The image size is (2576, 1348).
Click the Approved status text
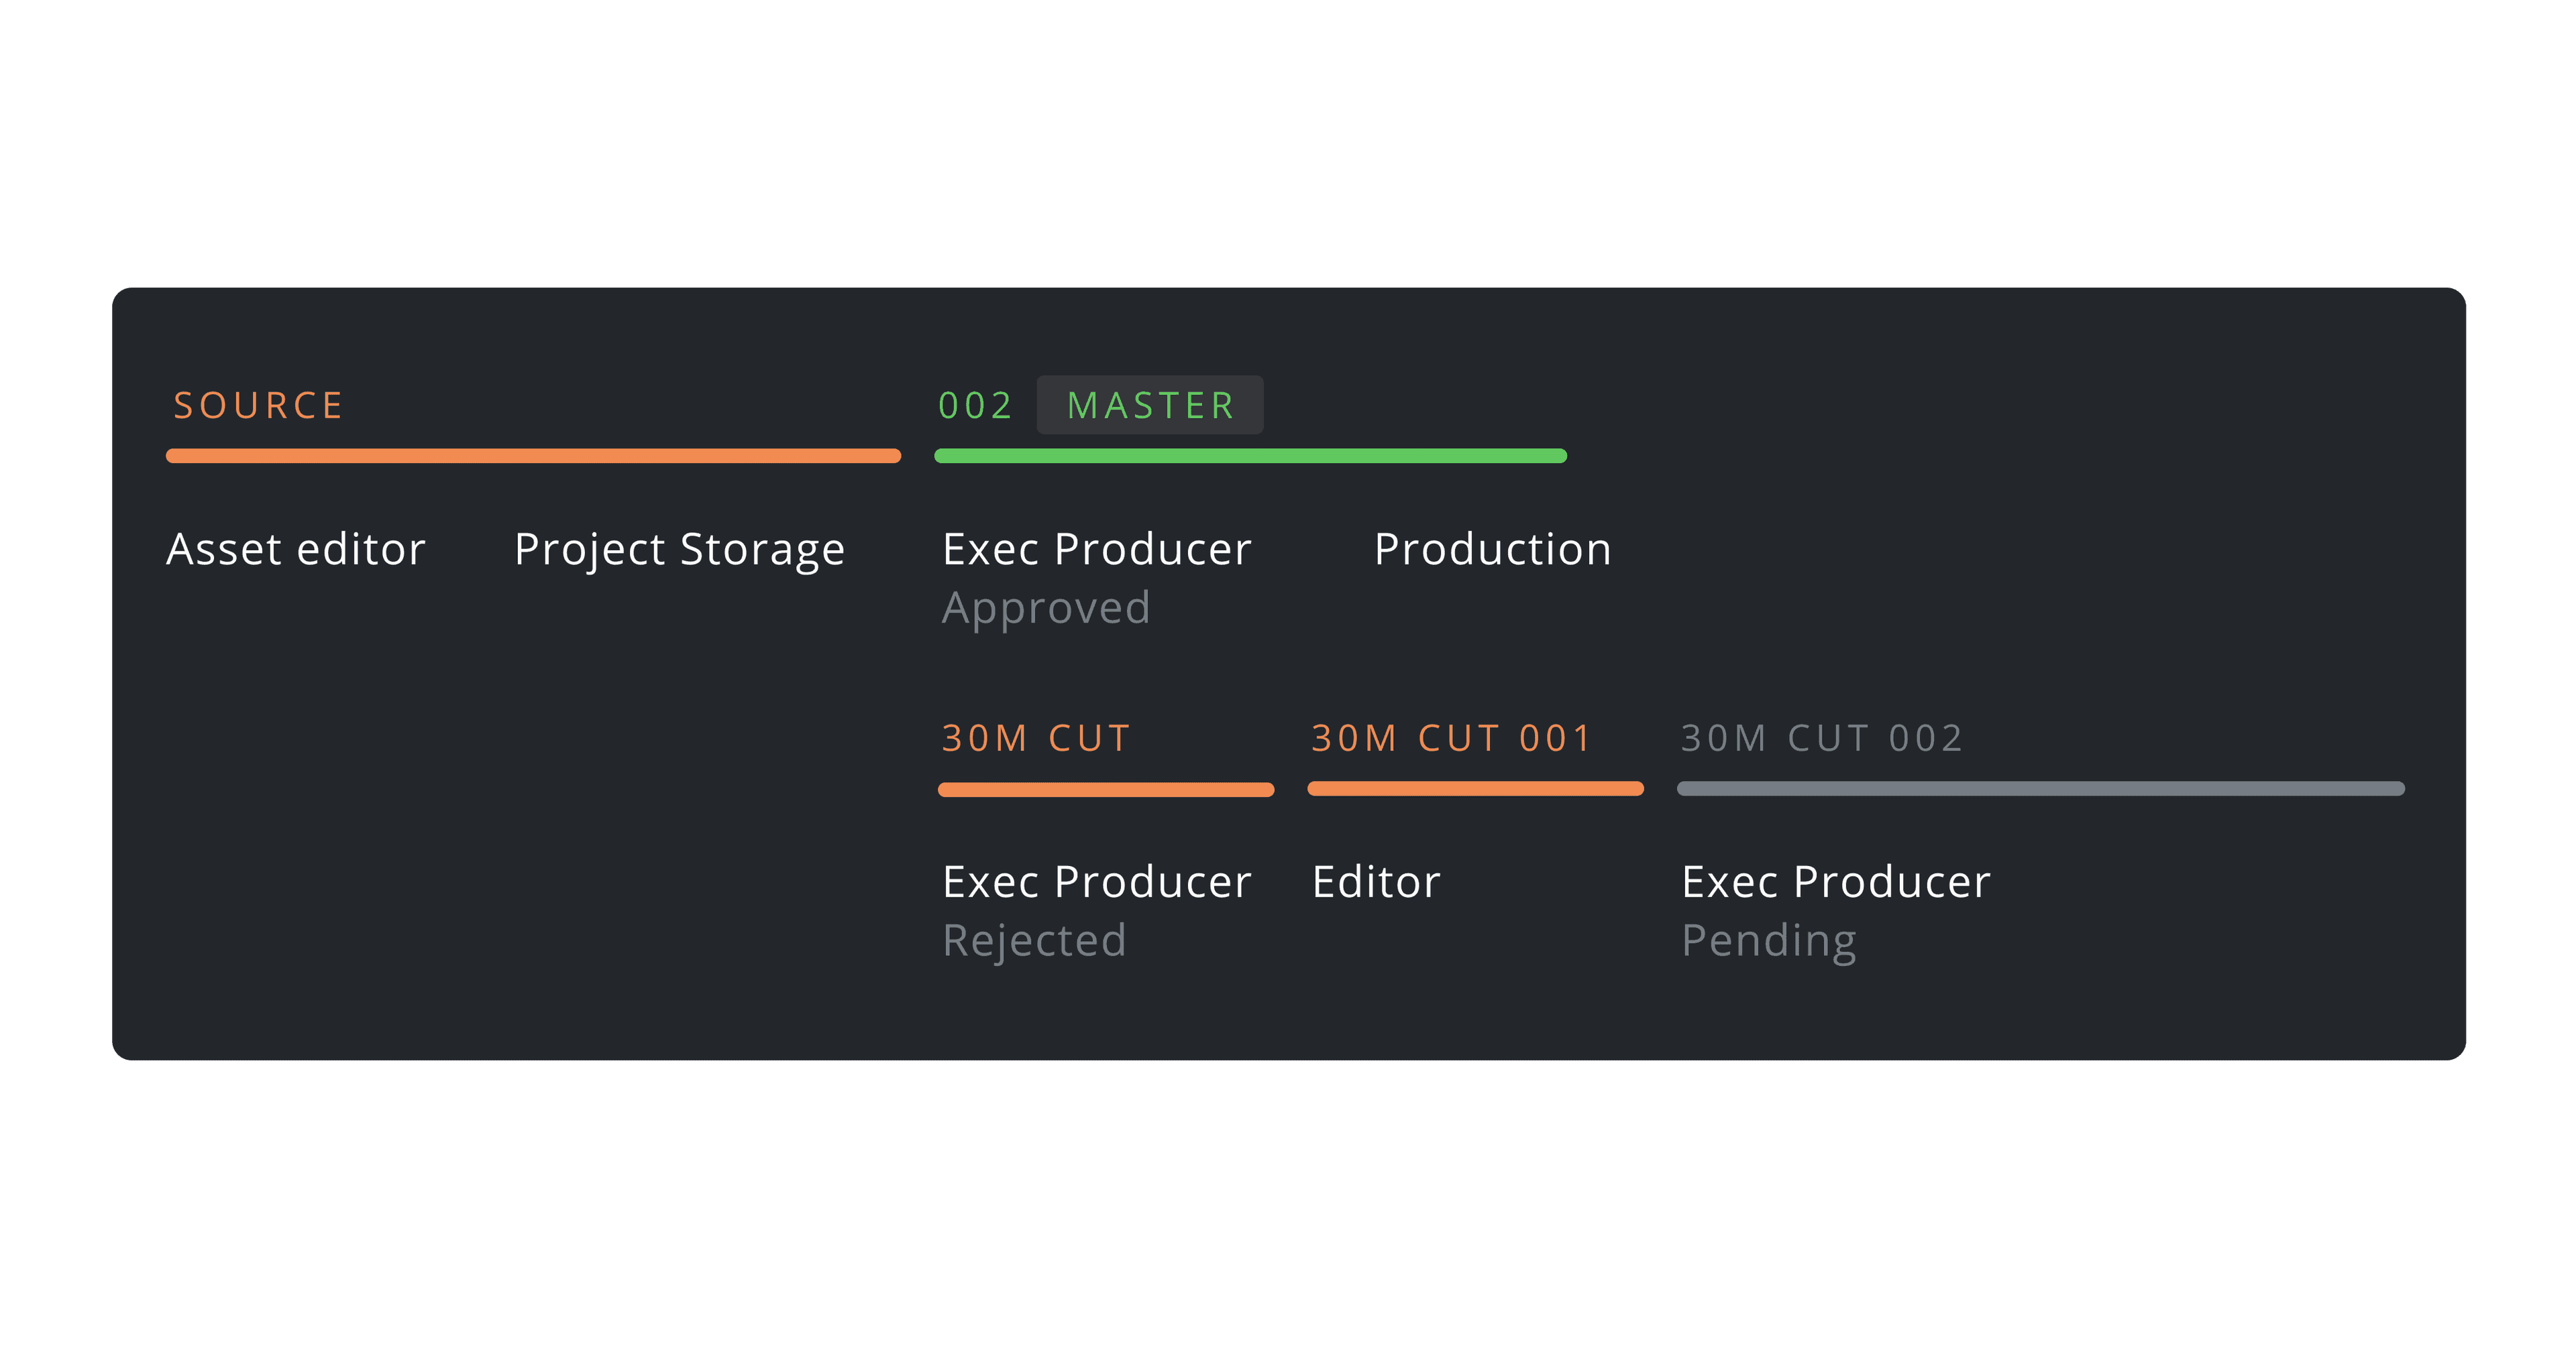[x=1046, y=609]
